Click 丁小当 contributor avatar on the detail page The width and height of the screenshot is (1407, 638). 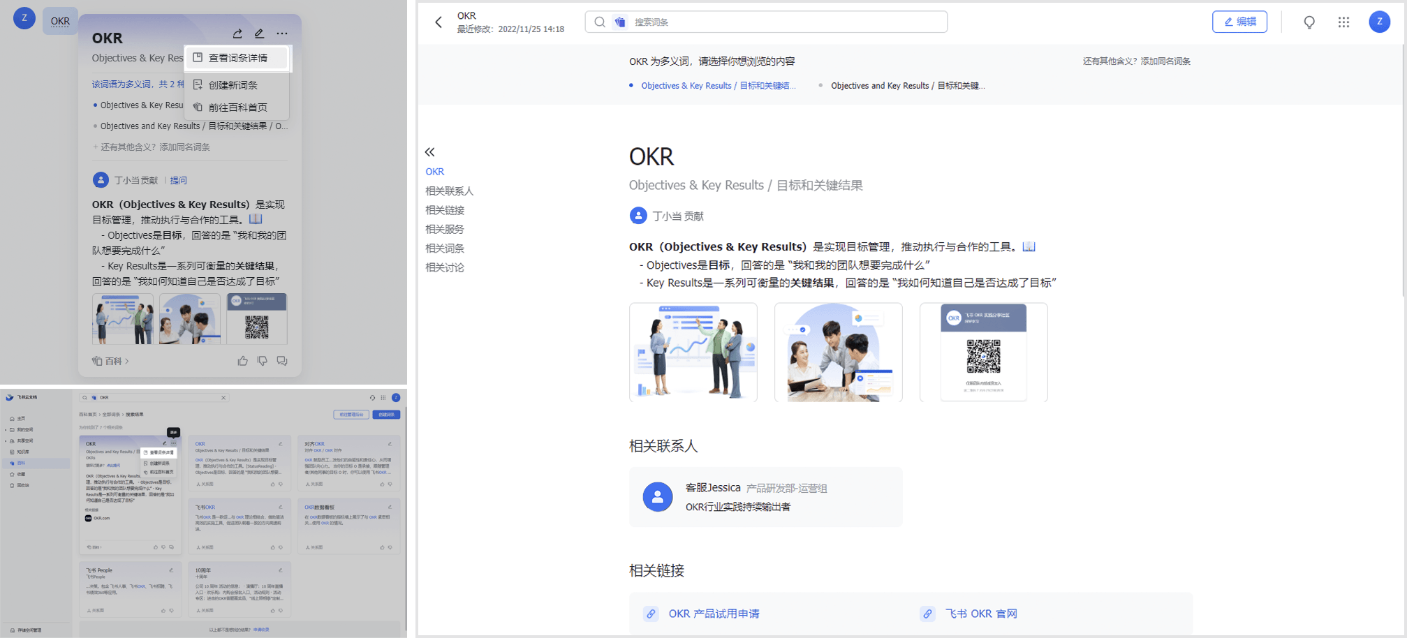pyautogui.click(x=638, y=216)
